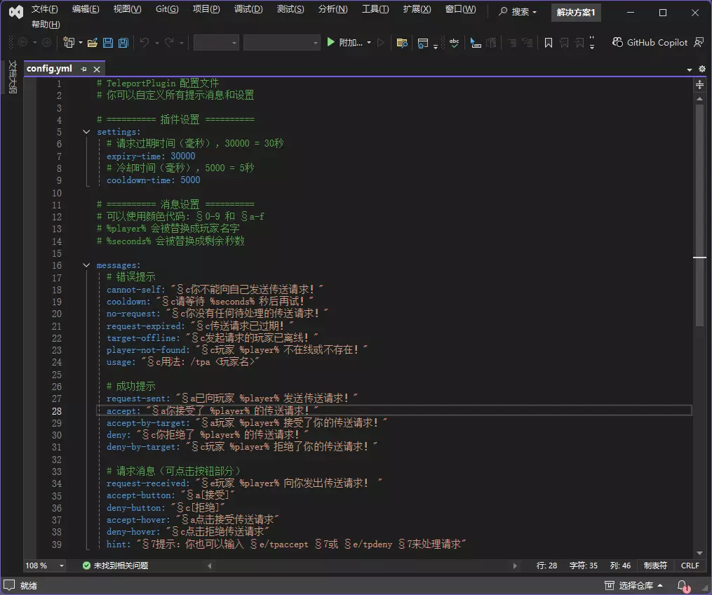The width and height of the screenshot is (712, 595).
Task: Click the Visual Studio logo icon
Action: (16, 12)
